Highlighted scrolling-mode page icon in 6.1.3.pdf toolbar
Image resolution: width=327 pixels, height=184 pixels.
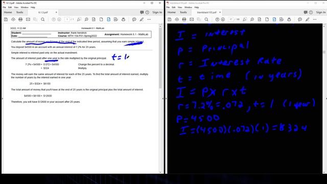(x=109, y=19)
